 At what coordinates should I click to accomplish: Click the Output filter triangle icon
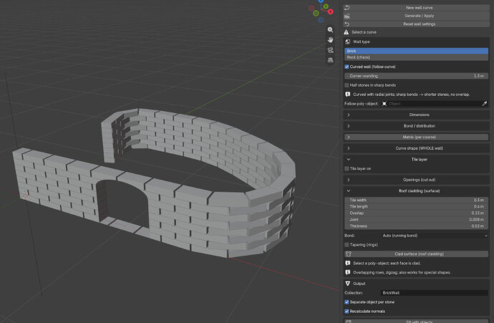(x=347, y=284)
